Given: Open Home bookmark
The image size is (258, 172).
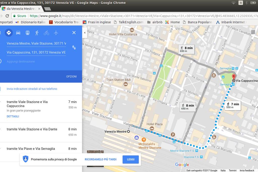Looking at the screenshot, I should [172, 22].
